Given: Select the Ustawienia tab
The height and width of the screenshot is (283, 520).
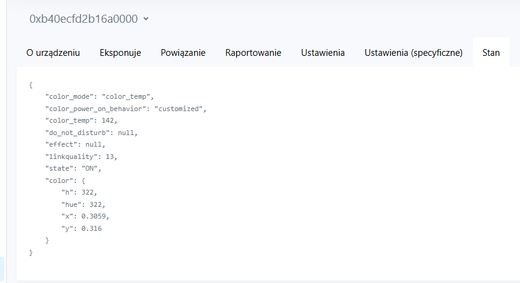Looking at the screenshot, I should [323, 53].
